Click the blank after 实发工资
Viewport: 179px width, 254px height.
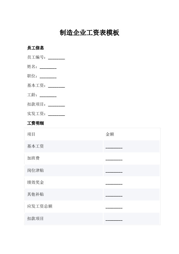pyautogui.click(x=57, y=114)
